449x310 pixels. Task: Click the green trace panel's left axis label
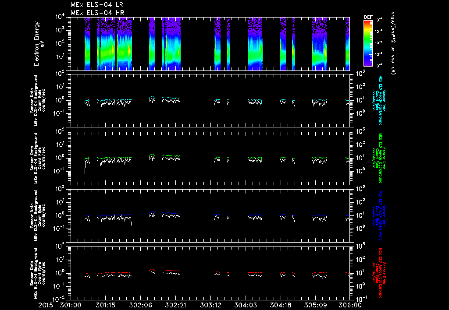(38, 158)
